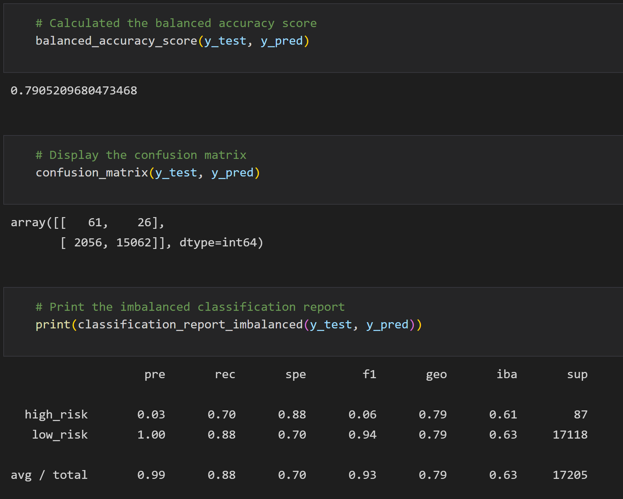The height and width of the screenshot is (499, 623).
Task: Click the value 61 in the array output
Action: point(95,222)
